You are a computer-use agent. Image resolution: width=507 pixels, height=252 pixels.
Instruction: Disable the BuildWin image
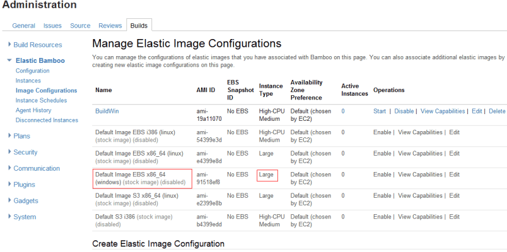tap(404, 111)
